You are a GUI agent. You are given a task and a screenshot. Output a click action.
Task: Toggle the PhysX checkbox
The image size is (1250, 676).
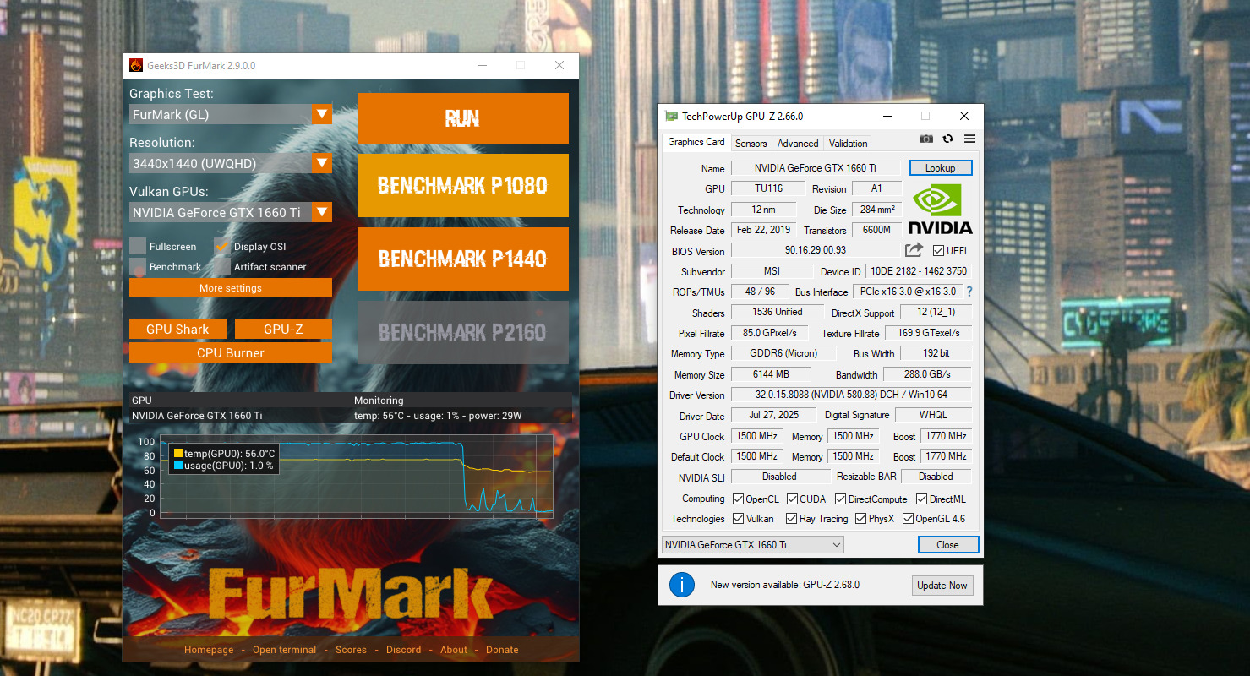(860, 519)
